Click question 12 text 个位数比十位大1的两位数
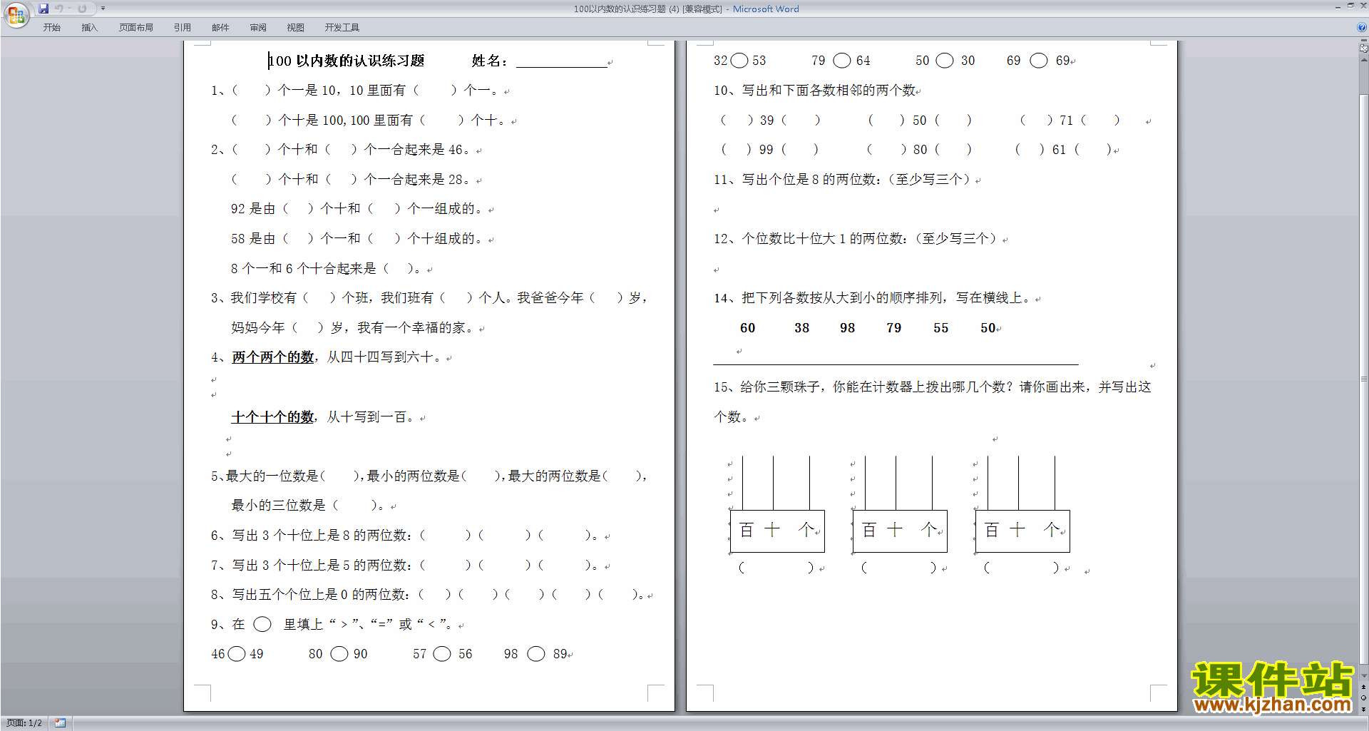Image resolution: width=1369 pixels, height=731 pixels. [x=821, y=239]
